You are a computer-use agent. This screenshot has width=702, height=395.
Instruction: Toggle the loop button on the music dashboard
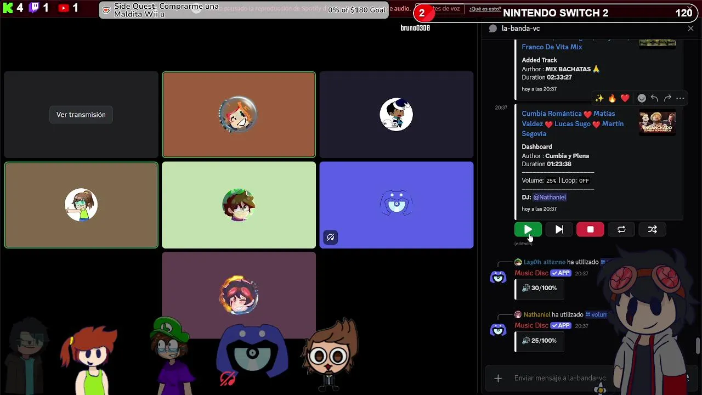coord(621,229)
